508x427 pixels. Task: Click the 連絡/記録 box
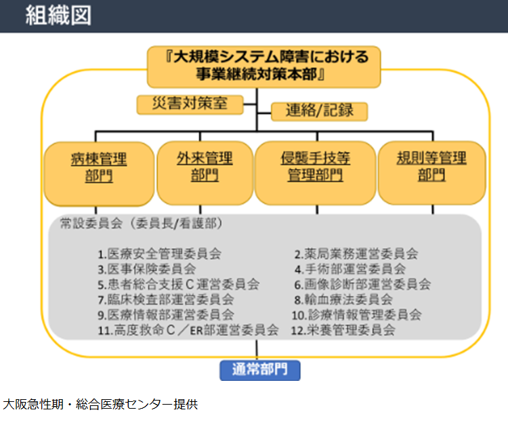click(x=310, y=111)
